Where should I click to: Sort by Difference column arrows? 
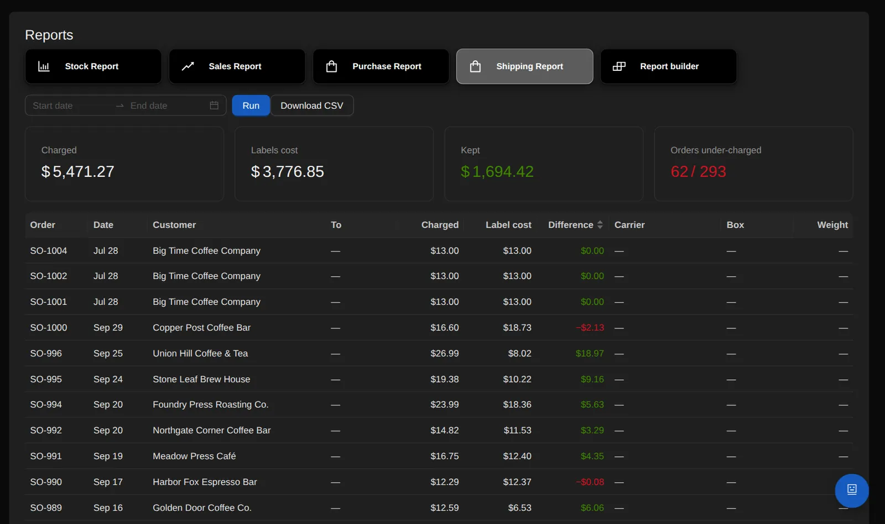pos(600,225)
